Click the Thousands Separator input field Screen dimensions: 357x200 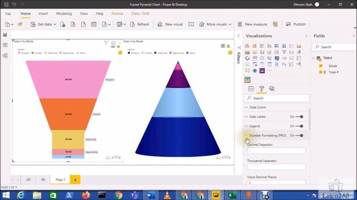coord(277,167)
